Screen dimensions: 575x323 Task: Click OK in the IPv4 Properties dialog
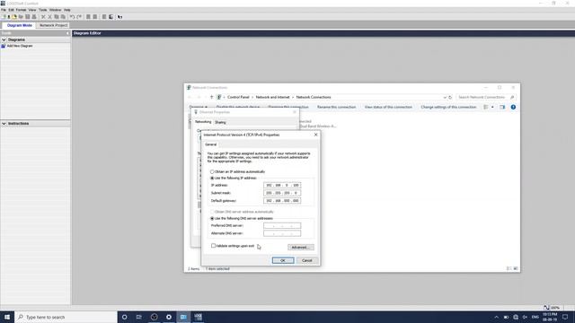283,260
